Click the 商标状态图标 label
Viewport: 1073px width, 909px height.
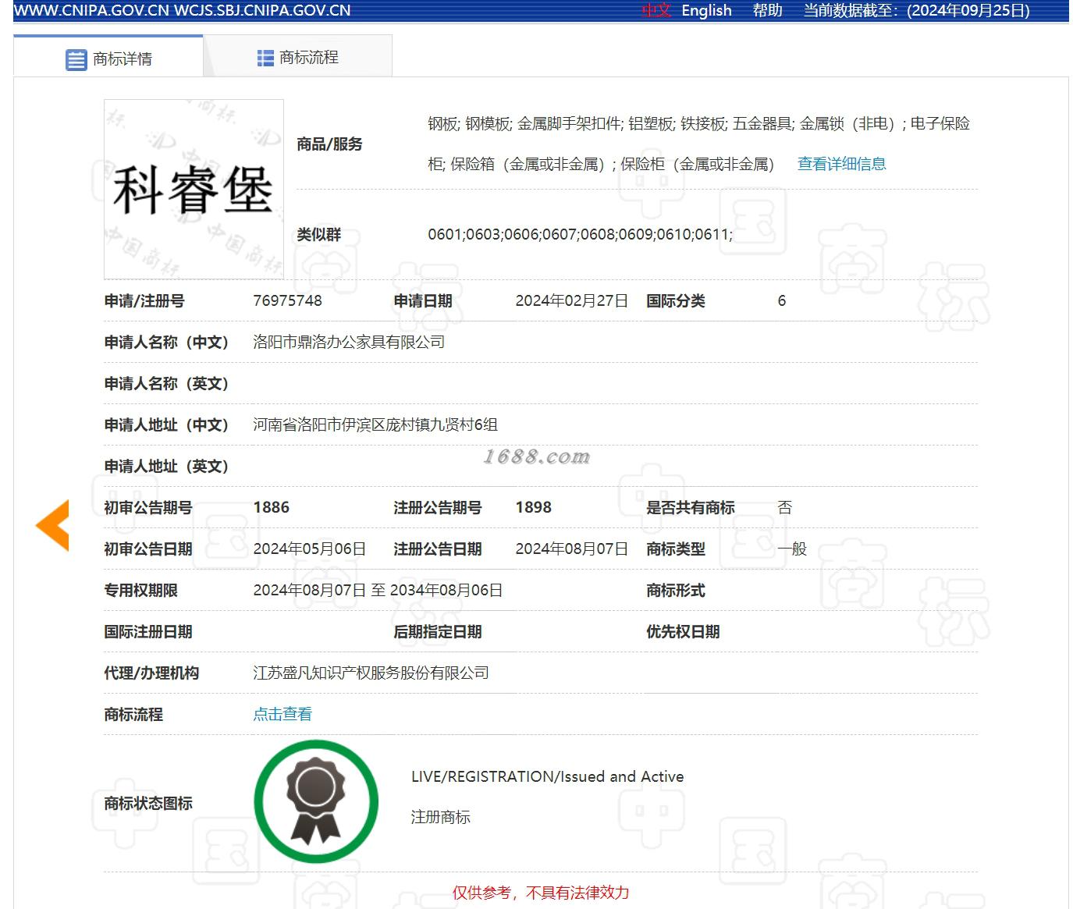[148, 803]
